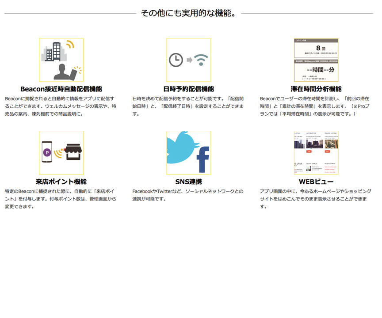
Task: Click the --時間--分 stay time display
Action: (x=316, y=70)
